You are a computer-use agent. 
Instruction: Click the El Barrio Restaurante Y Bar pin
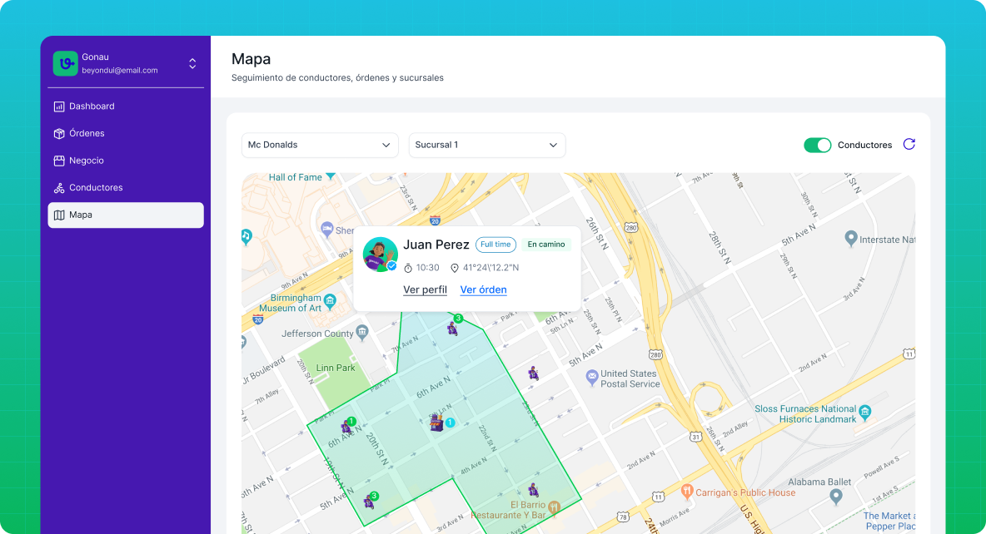pos(554,507)
